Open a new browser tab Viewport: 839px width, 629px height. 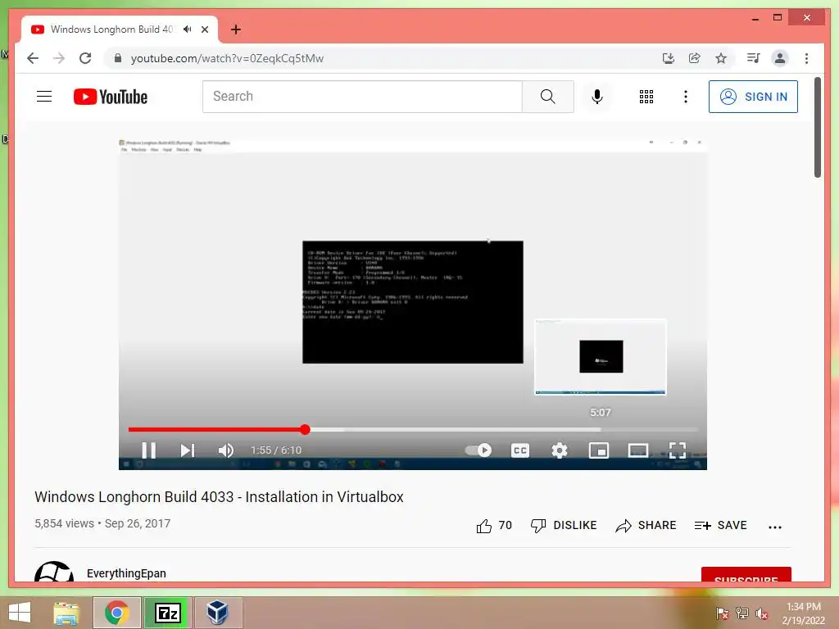pyautogui.click(x=236, y=29)
